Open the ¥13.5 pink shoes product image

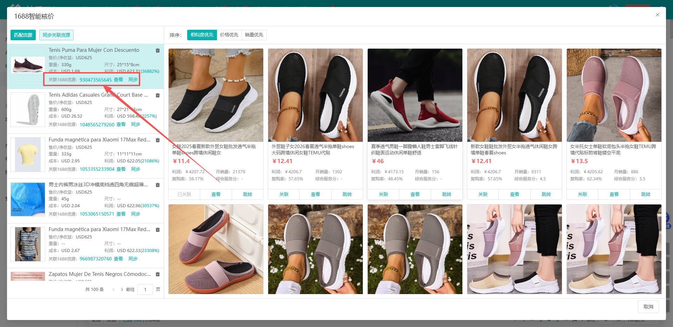[614, 95]
